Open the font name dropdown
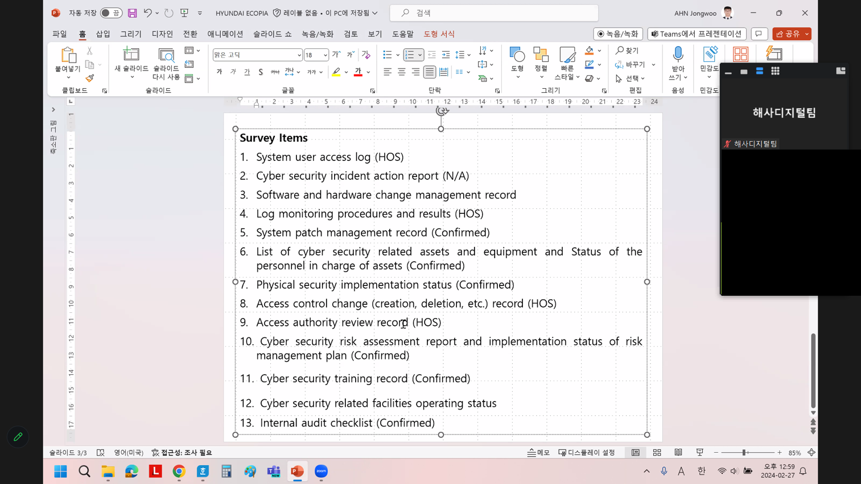The image size is (861, 484). click(299, 55)
